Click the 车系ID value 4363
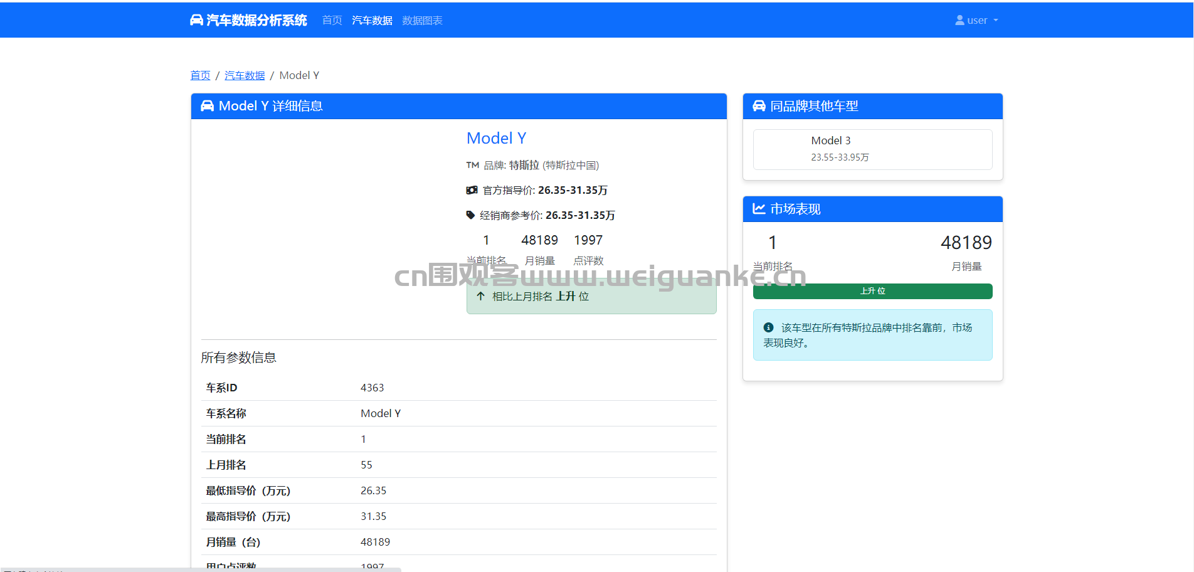This screenshot has height=572, width=1194. point(372,388)
